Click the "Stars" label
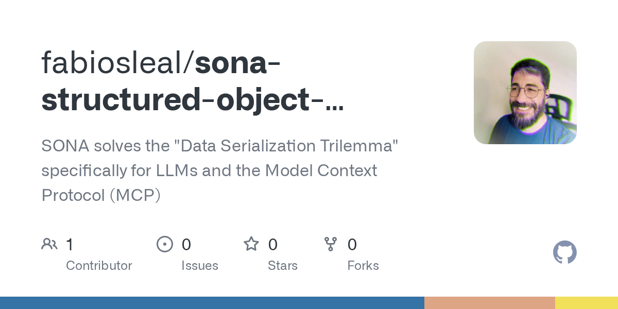Viewport: 618px width, 309px height. tap(283, 266)
